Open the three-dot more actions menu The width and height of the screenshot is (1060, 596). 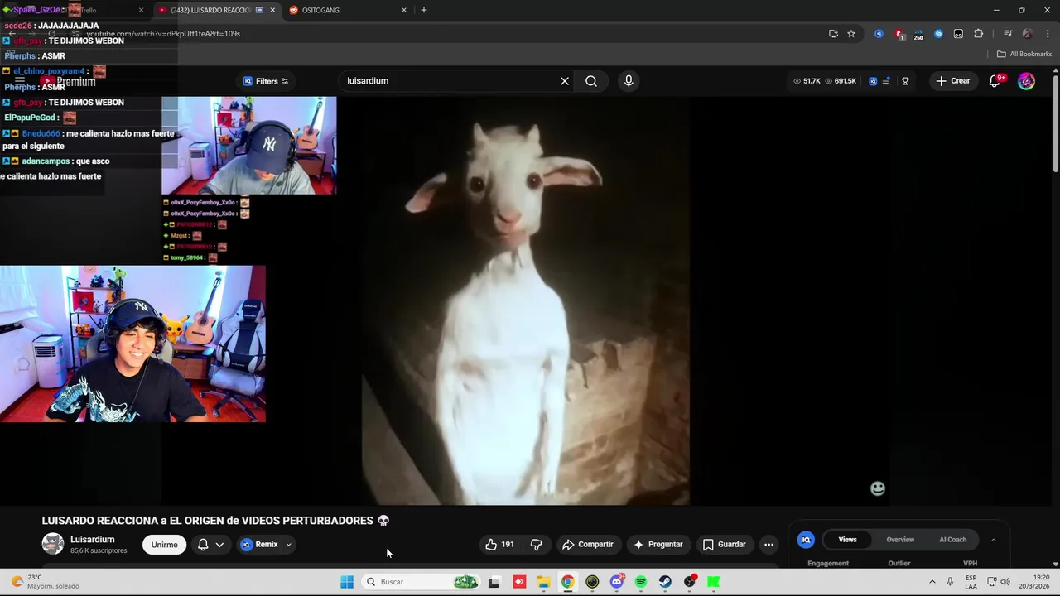click(768, 545)
